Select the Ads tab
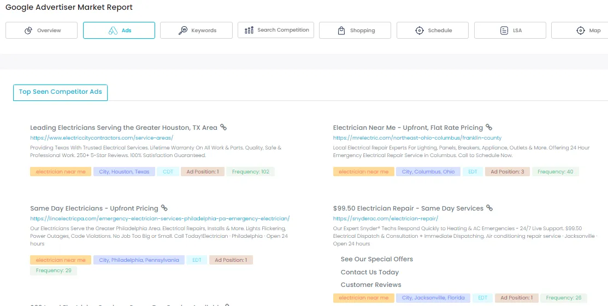The image size is (608, 306). tap(119, 31)
